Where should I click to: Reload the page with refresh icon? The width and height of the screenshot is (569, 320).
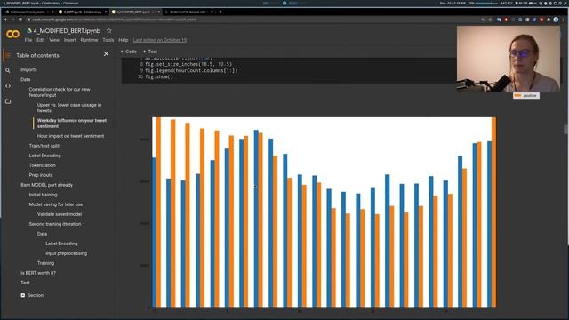[20, 20]
